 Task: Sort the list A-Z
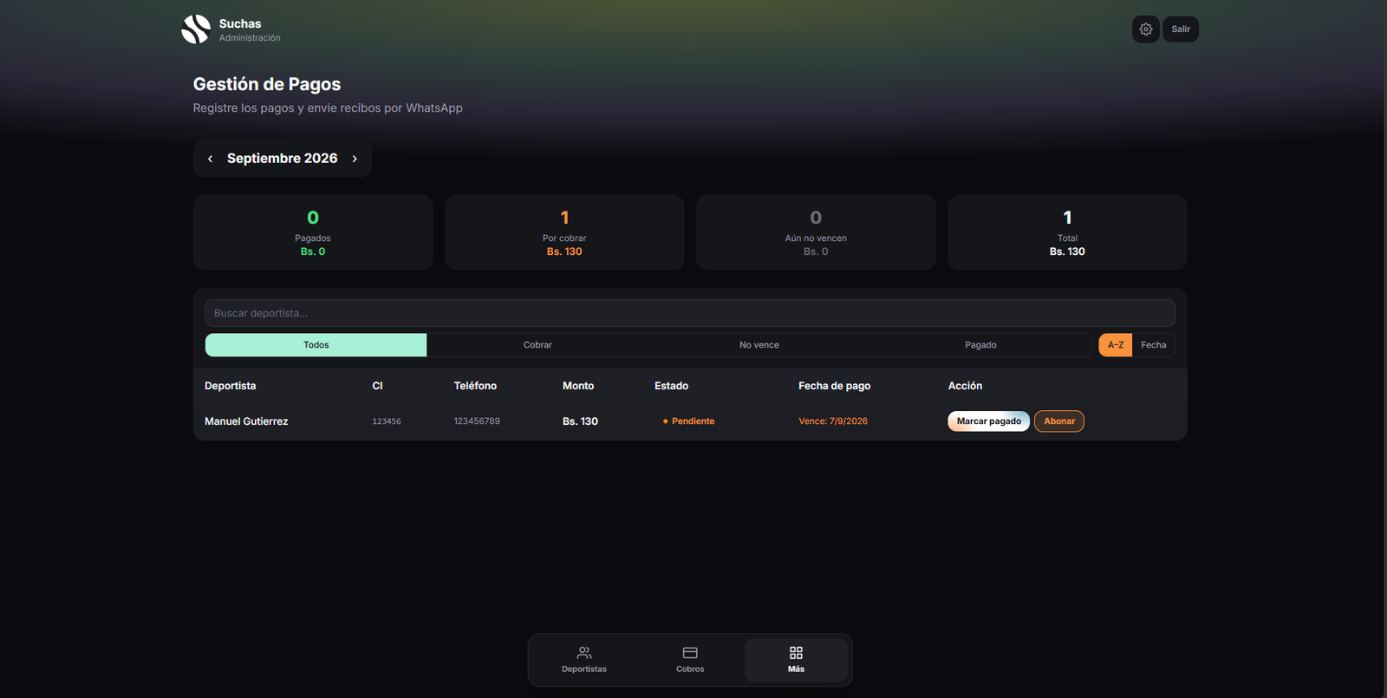1116,345
